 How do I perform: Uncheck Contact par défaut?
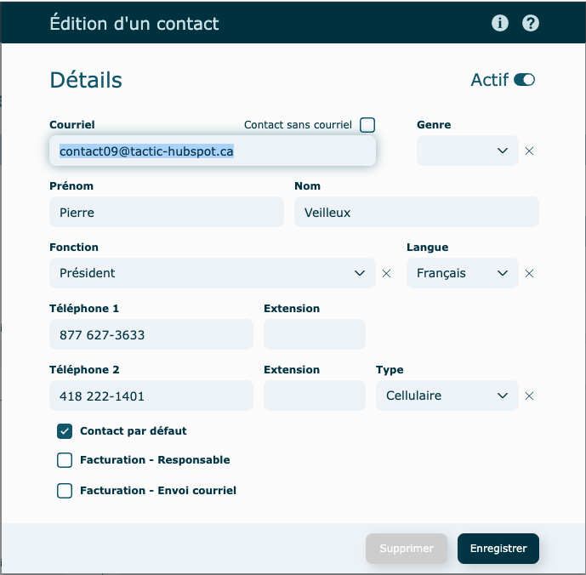click(65, 431)
